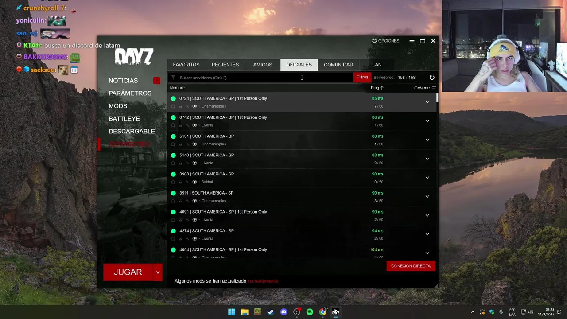Open the 'recientemente' updated mods link
Viewport: 567px width, 319px height.
[263, 281]
